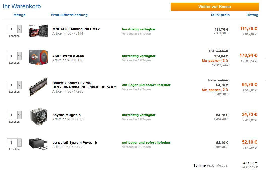Expand quantity selector for Ballistix Sport LT
The image size is (266, 178).
[19, 85]
